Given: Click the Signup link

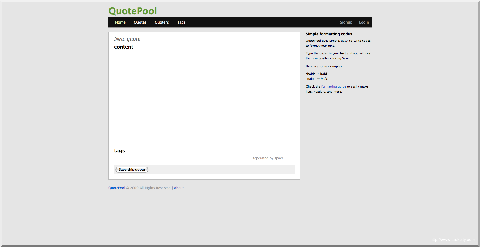Looking at the screenshot, I should (346, 22).
